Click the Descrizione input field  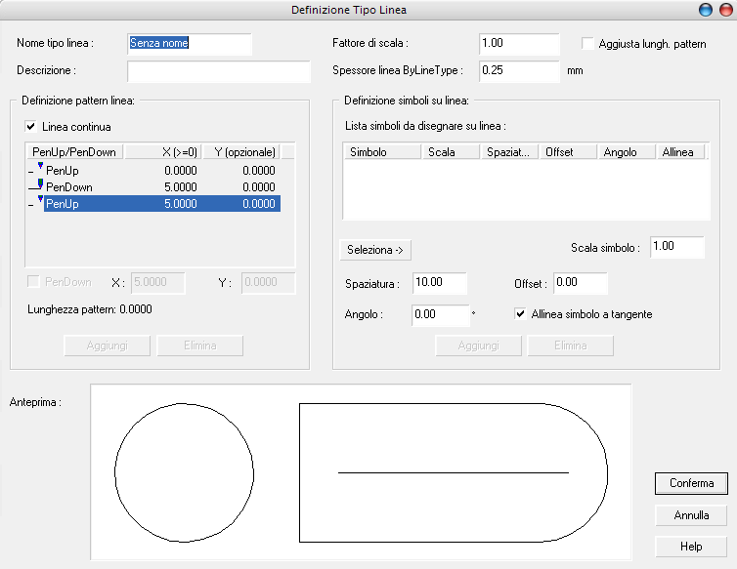[x=219, y=71]
